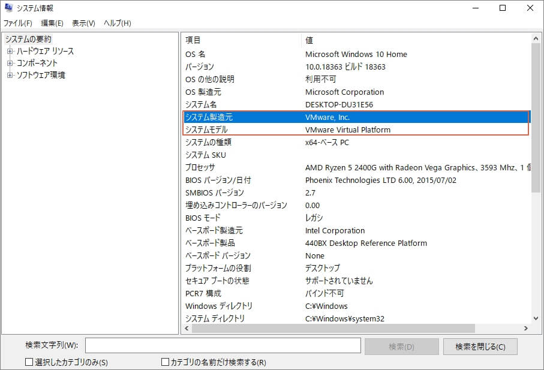Select the OS 名 row
Screen dimensions: 544x370
(x=356, y=55)
